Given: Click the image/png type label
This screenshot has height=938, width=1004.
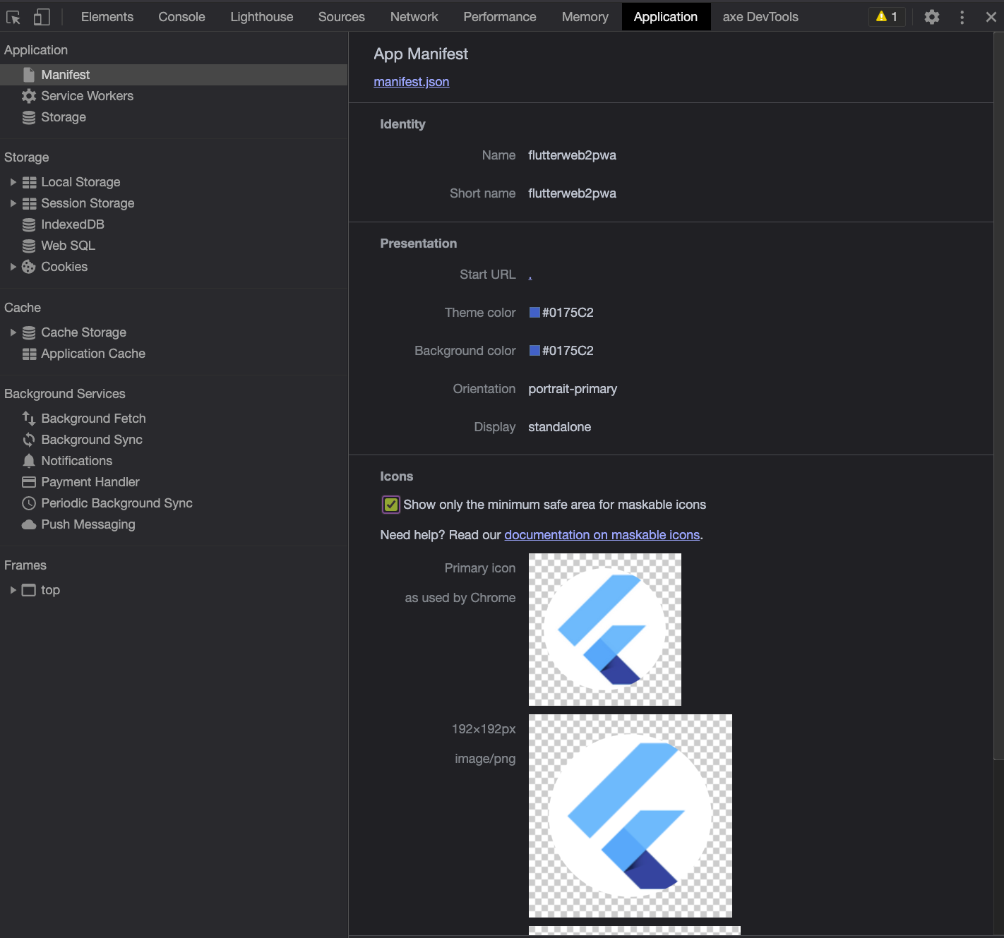Looking at the screenshot, I should (485, 759).
